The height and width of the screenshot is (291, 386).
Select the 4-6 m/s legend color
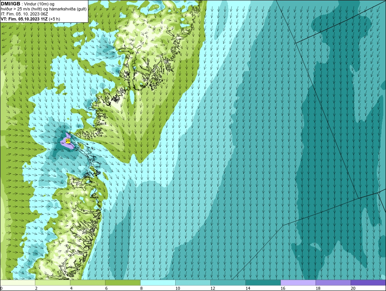(88, 282)
